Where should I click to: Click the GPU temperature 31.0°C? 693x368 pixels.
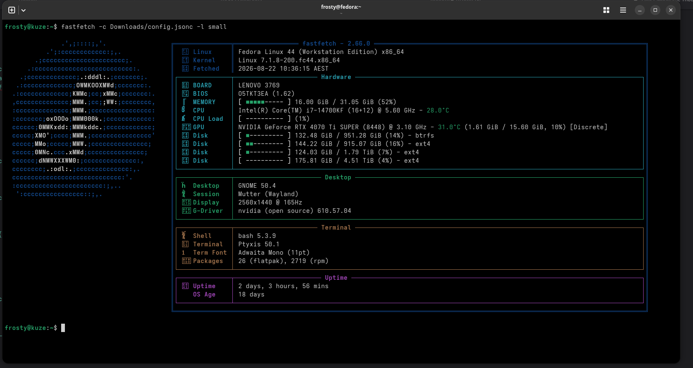(449, 127)
